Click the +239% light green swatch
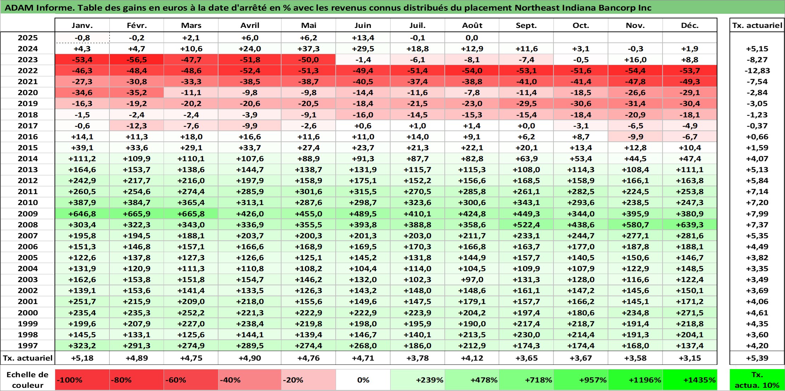 tap(417, 380)
